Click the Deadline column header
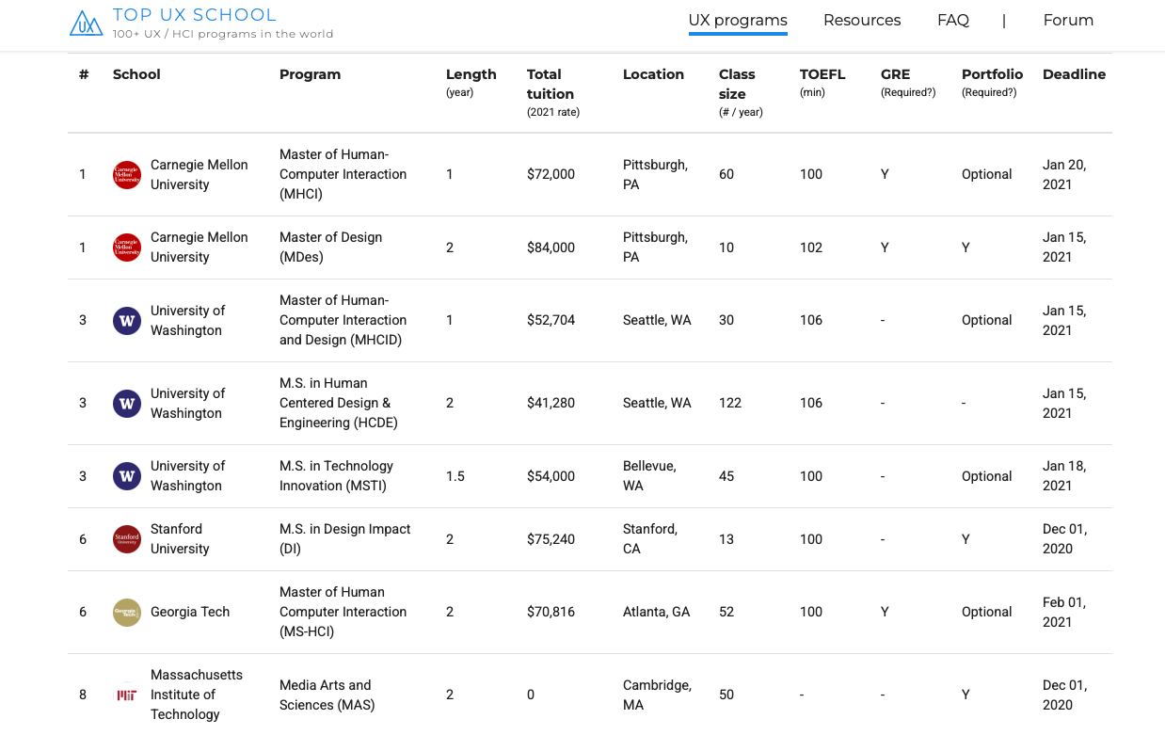This screenshot has height=735, width=1165. [x=1074, y=74]
